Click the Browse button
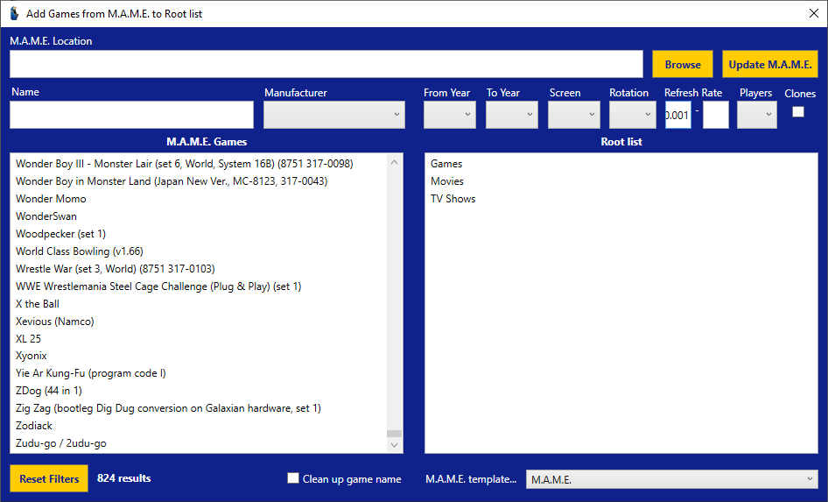 tap(682, 64)
